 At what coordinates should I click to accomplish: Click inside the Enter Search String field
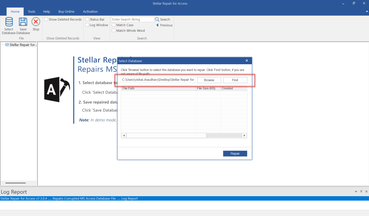133,19
